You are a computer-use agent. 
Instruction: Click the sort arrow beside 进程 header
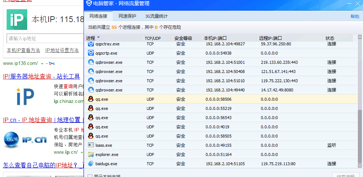coord(98,37)
